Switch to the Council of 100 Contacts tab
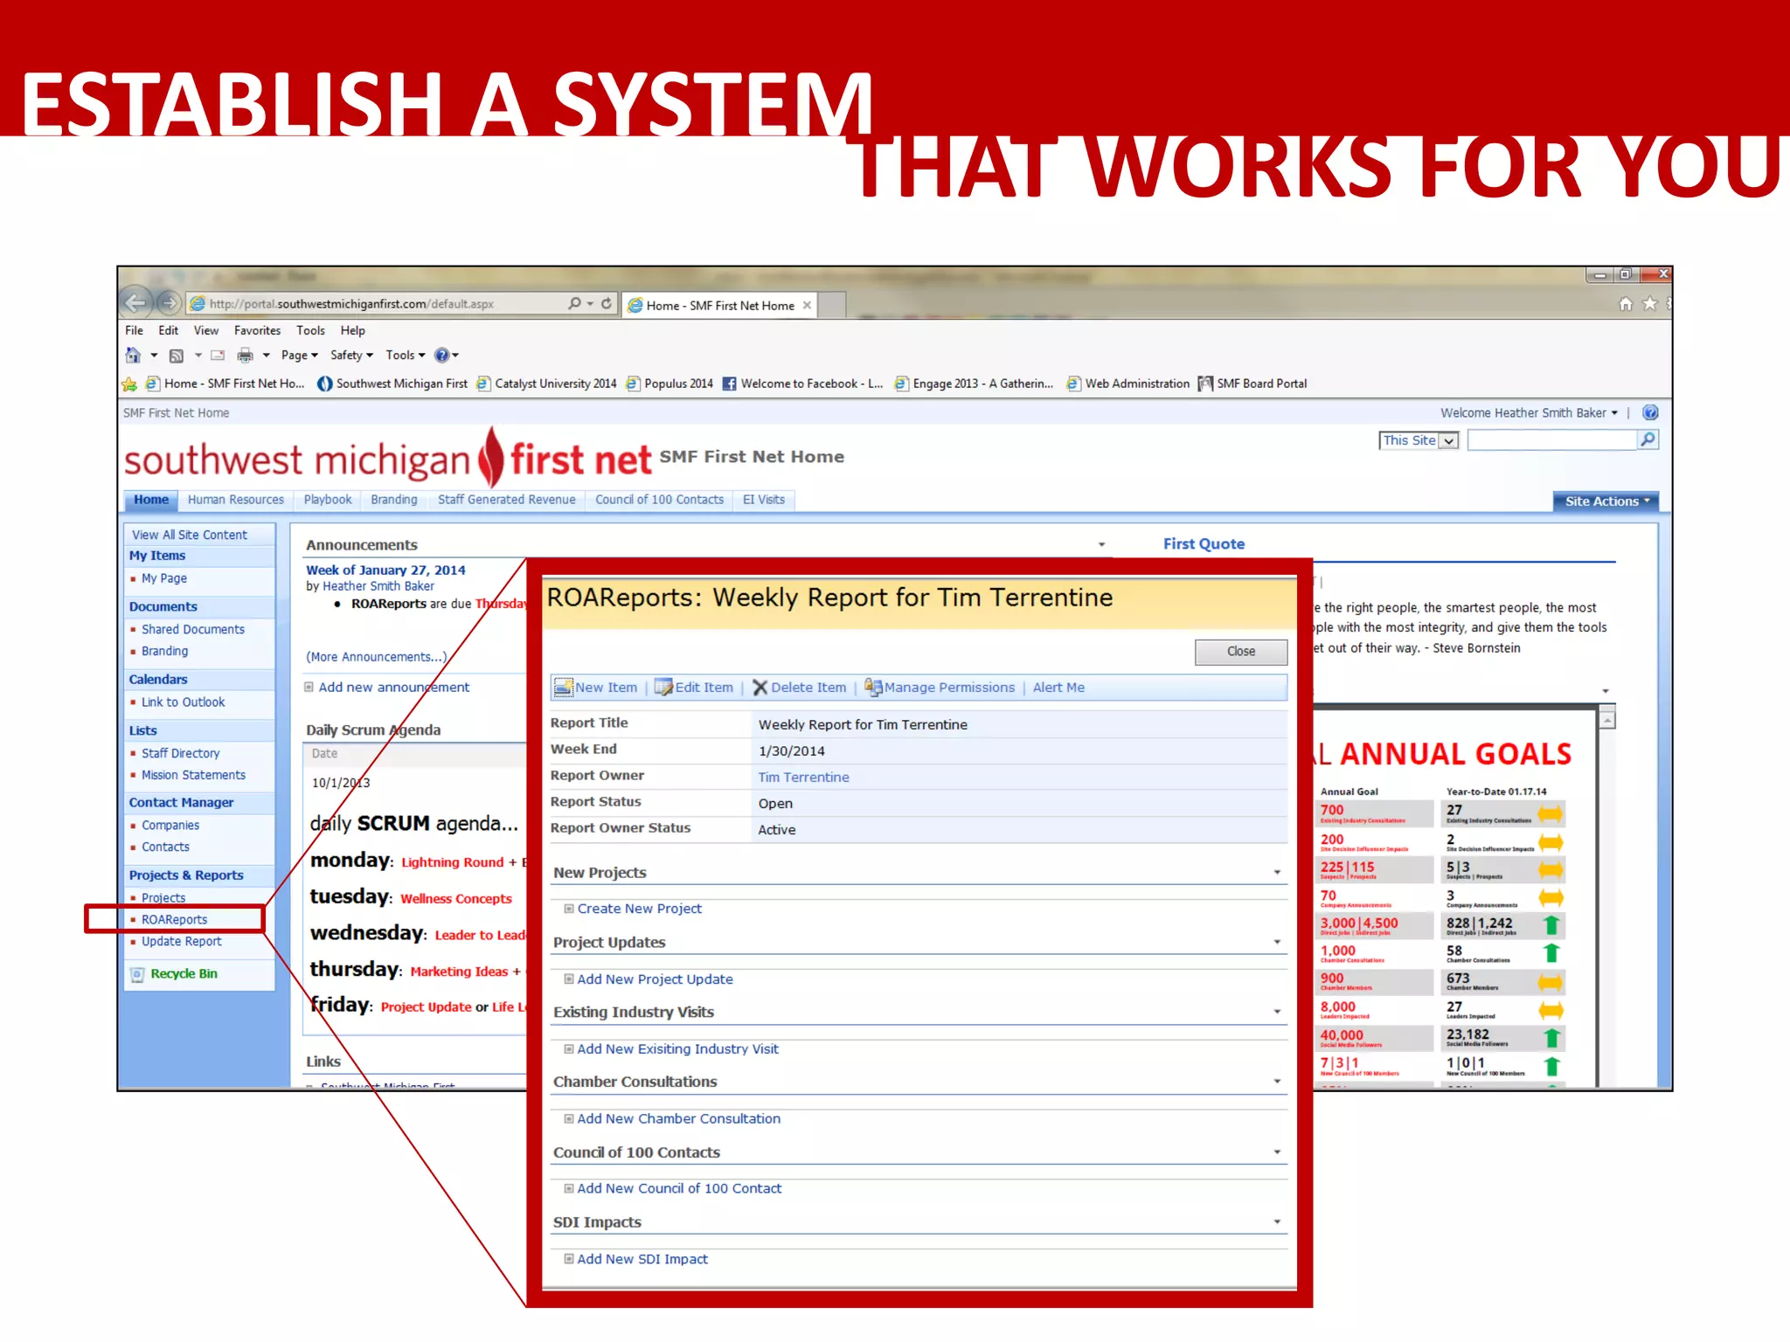 point(659,500)
